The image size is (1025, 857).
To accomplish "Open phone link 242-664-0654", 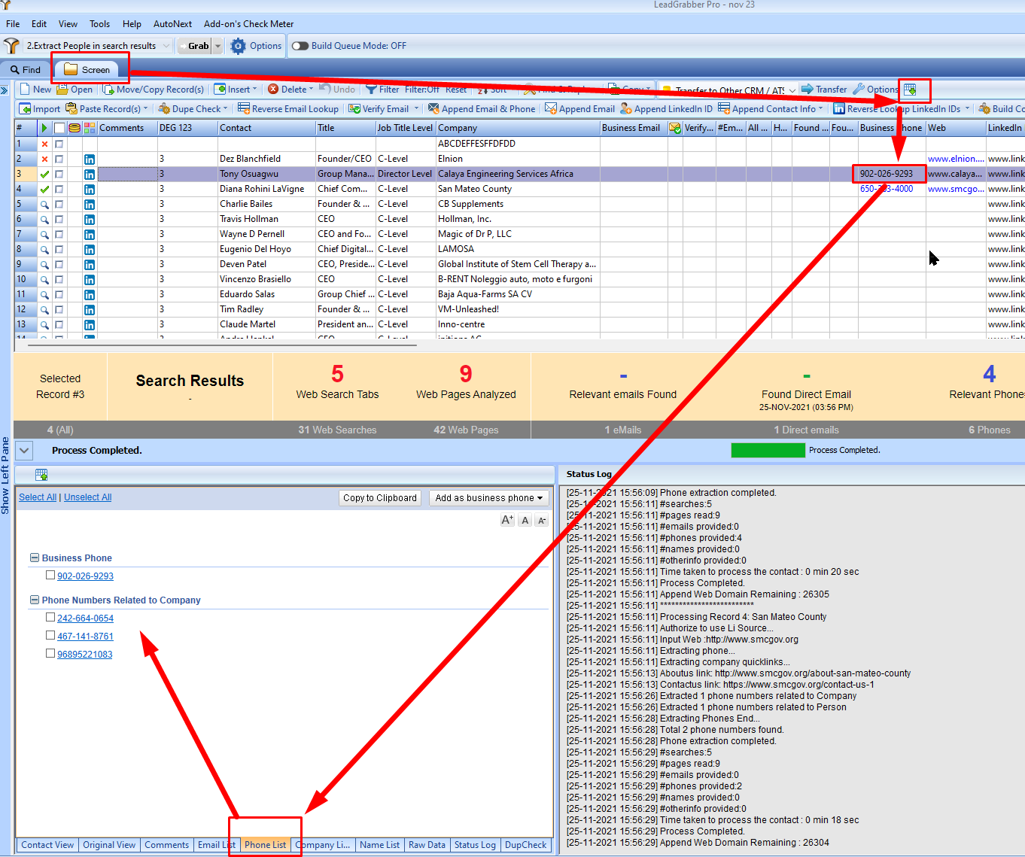I will [85, 618].
